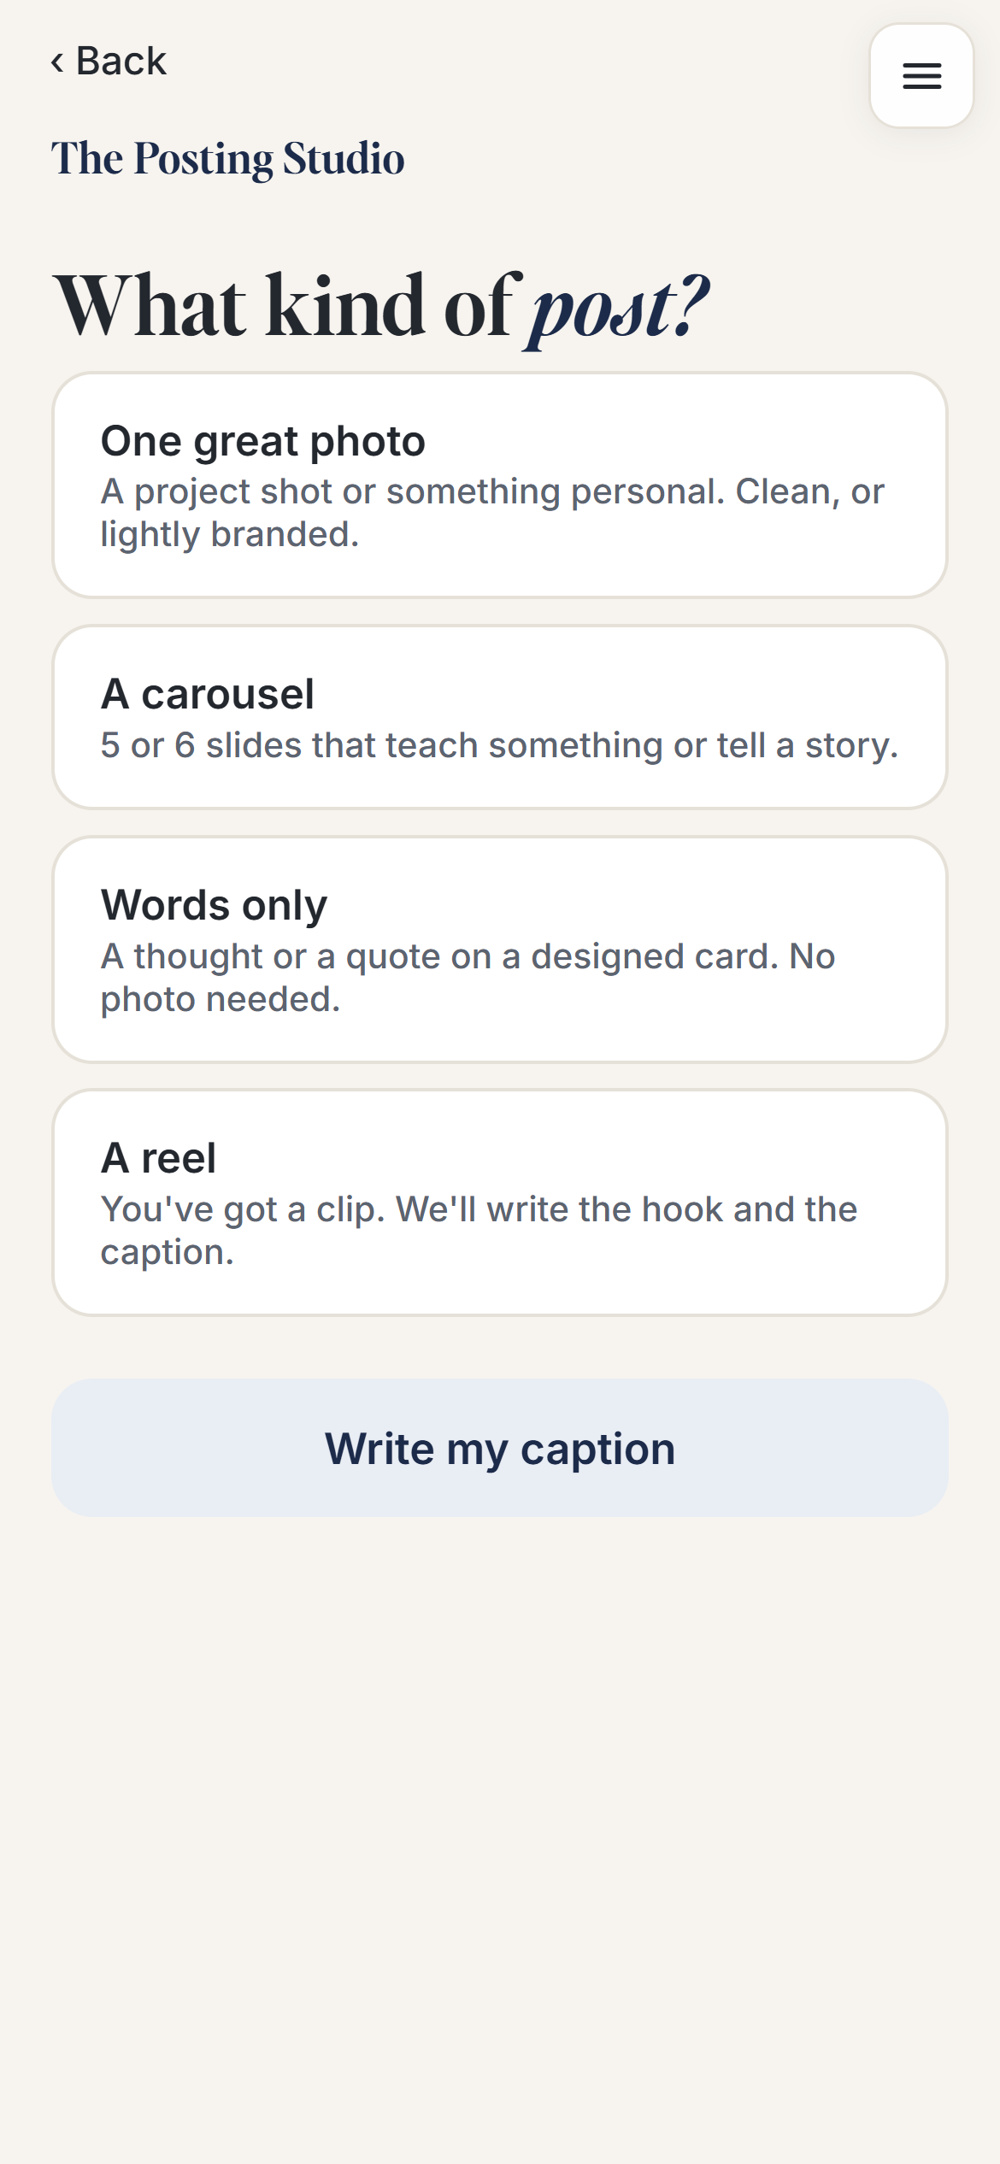The width and height of the screenshot is (1000, 2164).
Task: Click the italic word 'post?' in heading
Action: pos(617,309)
